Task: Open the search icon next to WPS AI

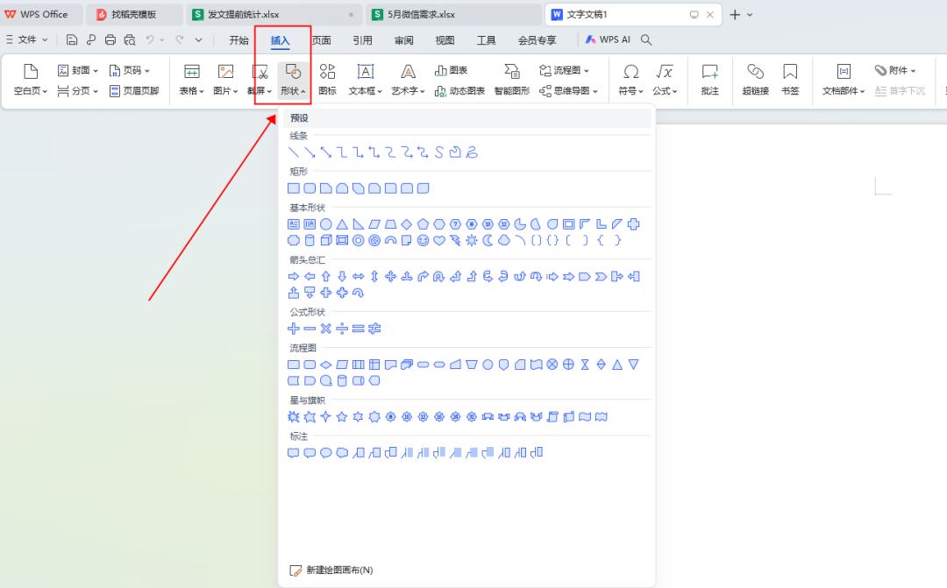Action: (x=646, y=39)
